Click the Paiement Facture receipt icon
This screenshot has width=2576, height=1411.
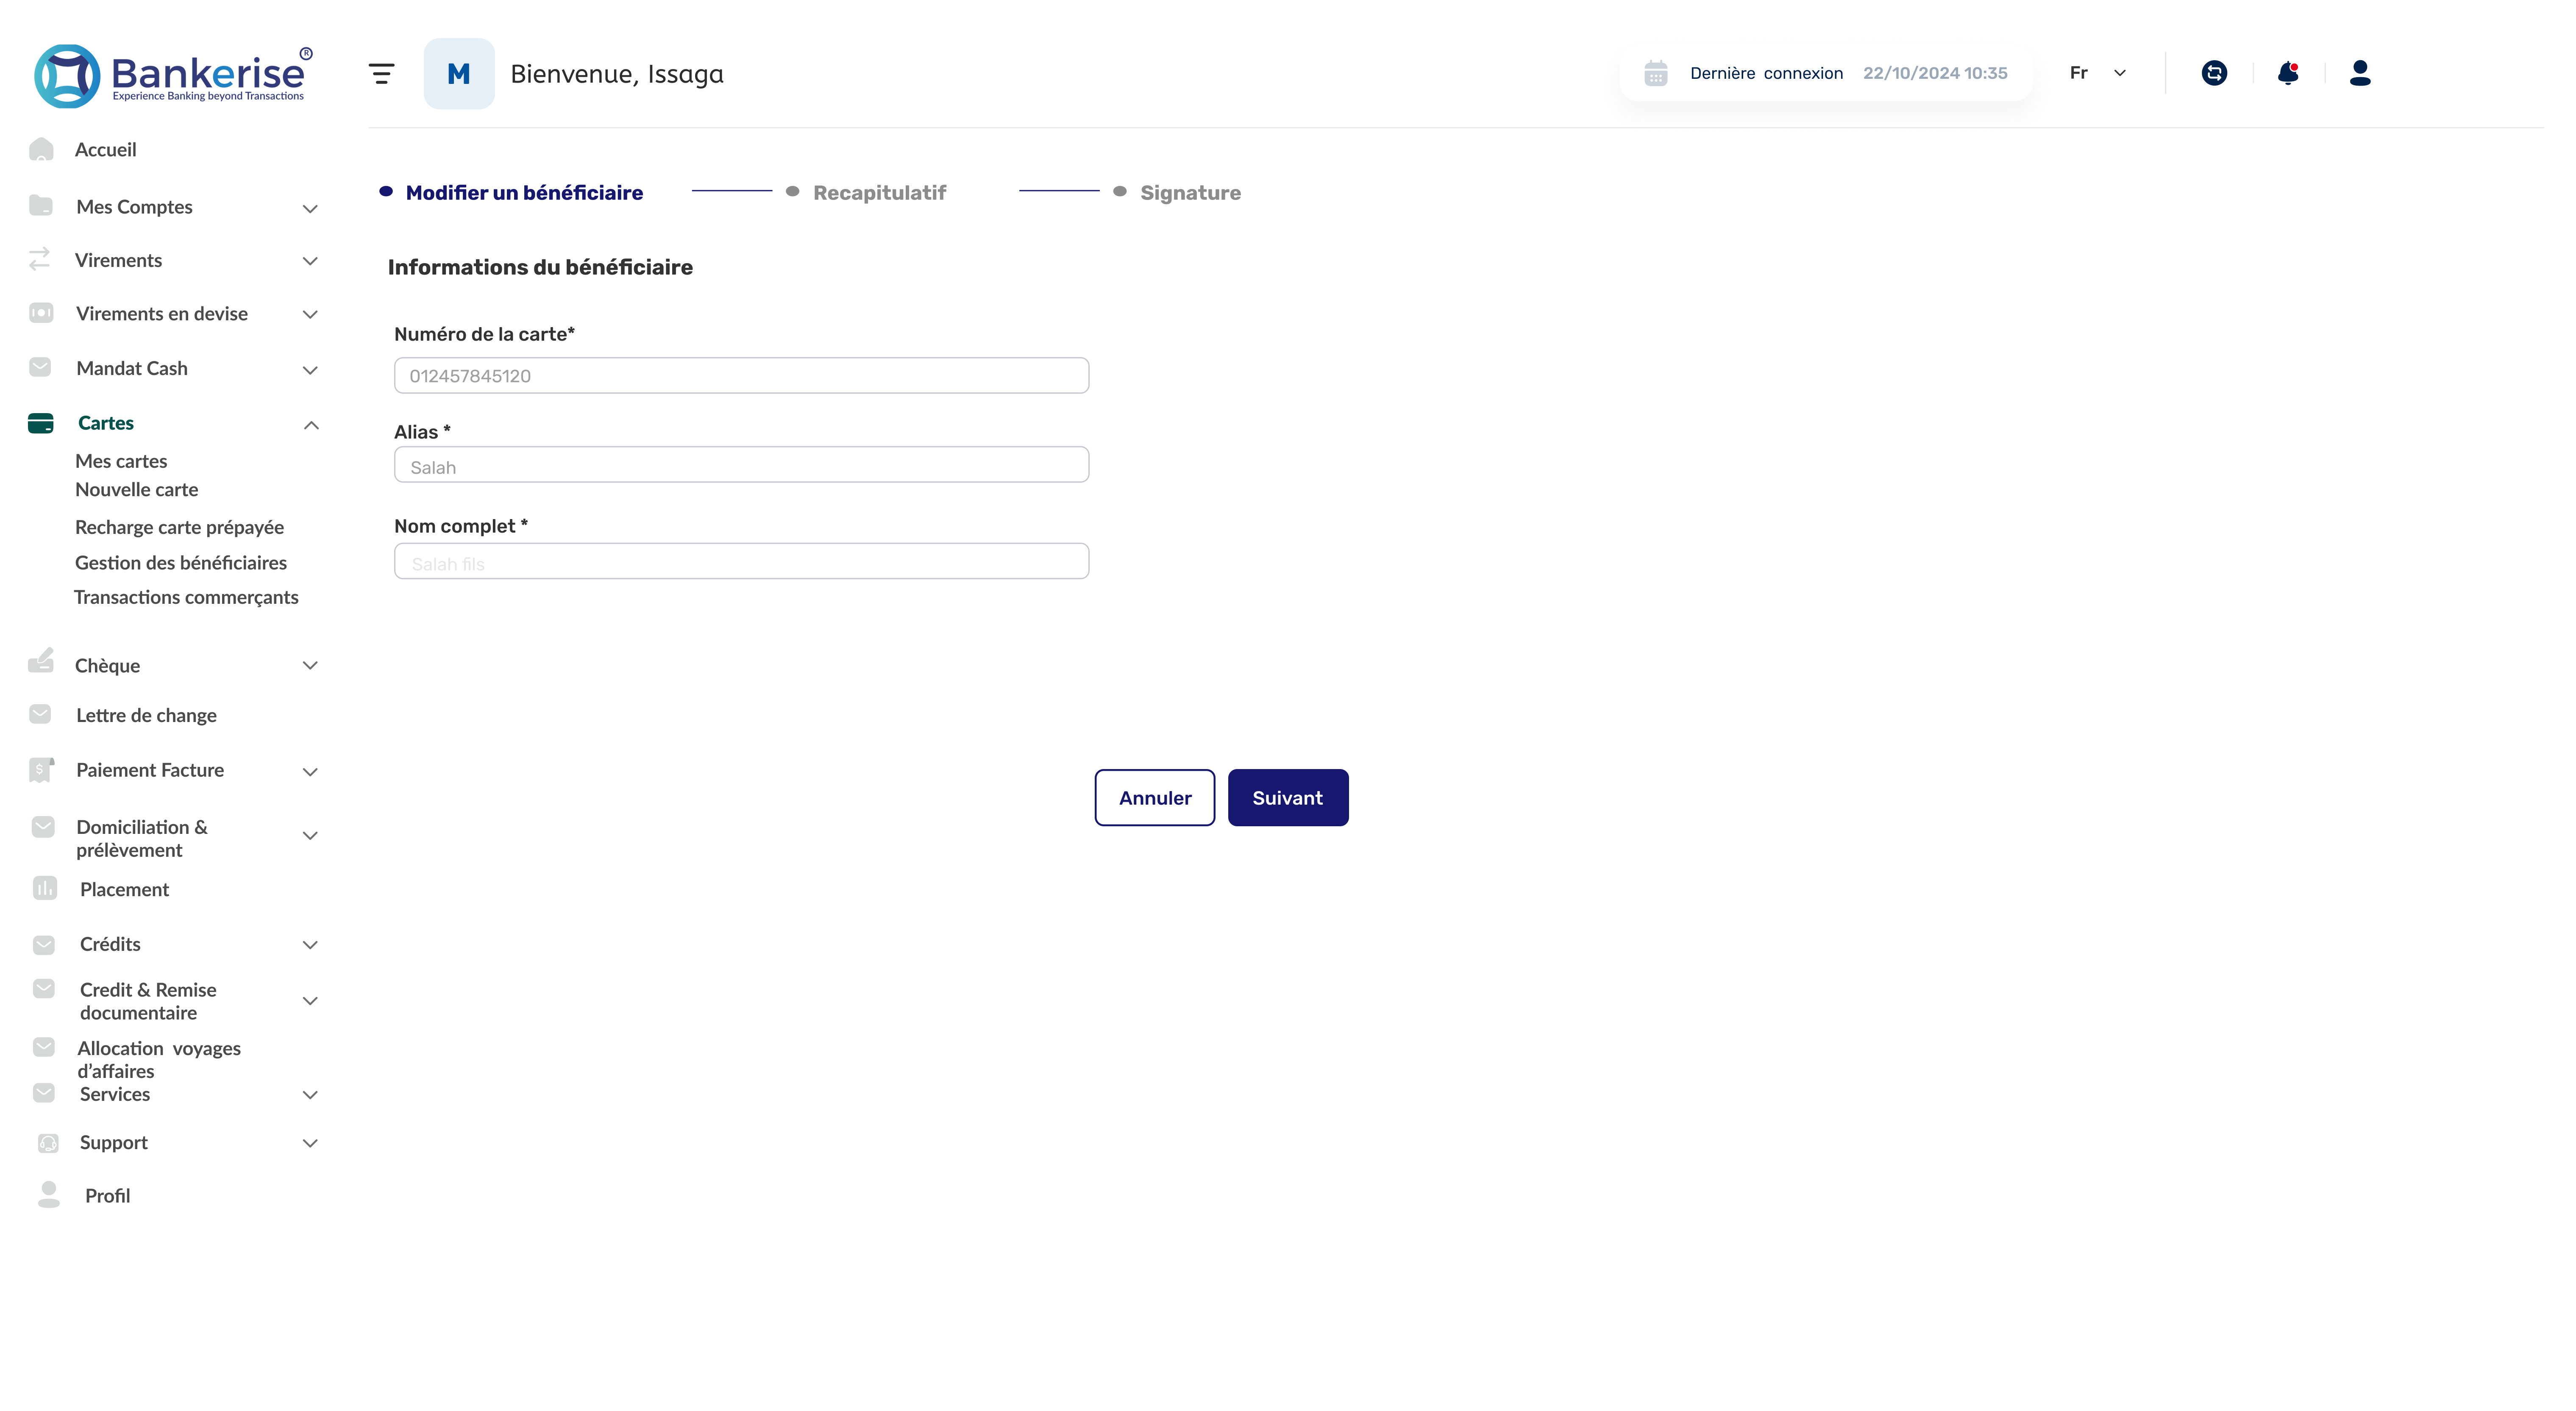point(41,769)
